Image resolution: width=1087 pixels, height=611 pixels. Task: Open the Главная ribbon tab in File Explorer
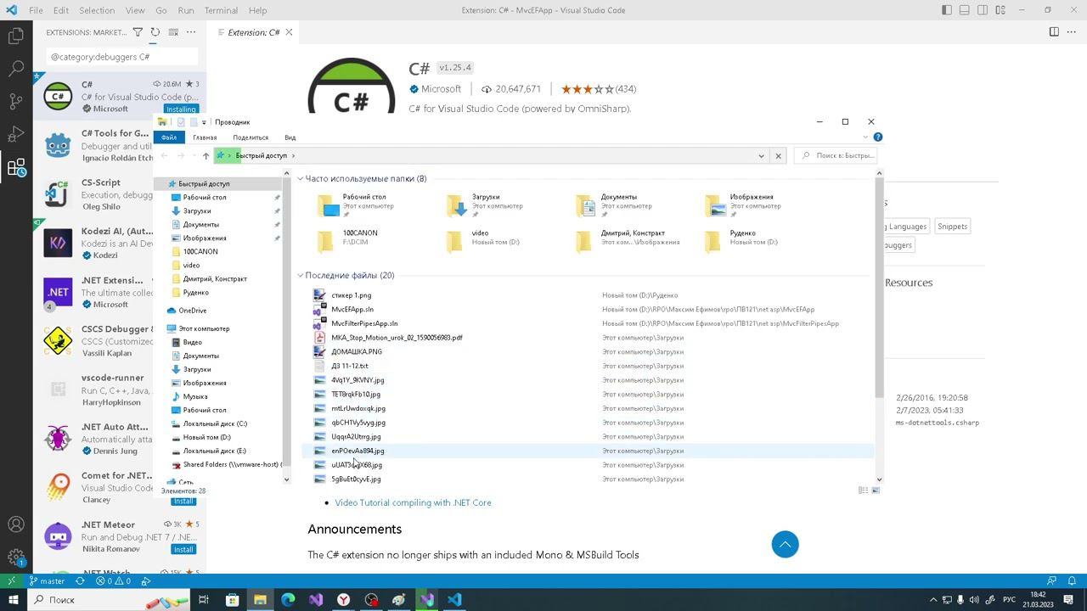205,137
